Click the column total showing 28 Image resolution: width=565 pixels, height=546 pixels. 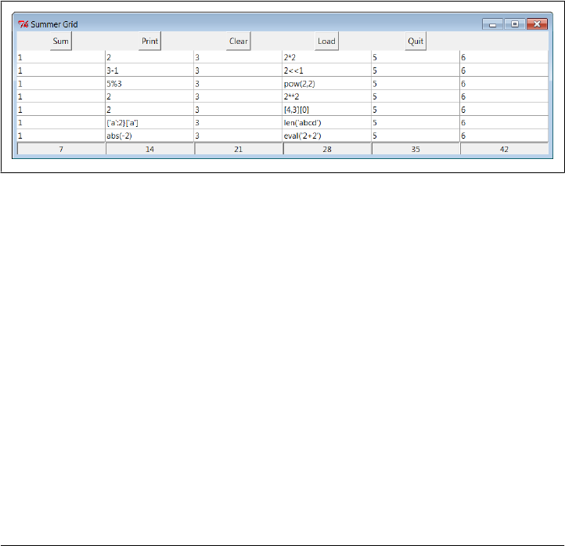[x=327, y=149]
